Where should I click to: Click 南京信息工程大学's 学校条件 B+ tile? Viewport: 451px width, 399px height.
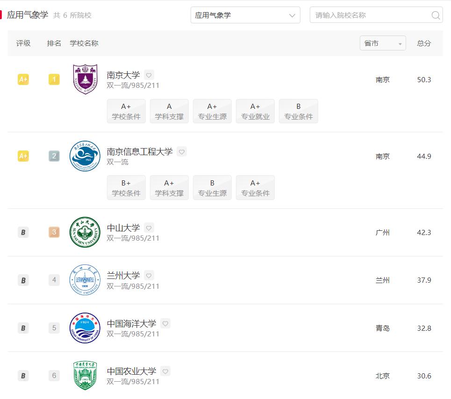pyautogui.click(x=126, y=188)
